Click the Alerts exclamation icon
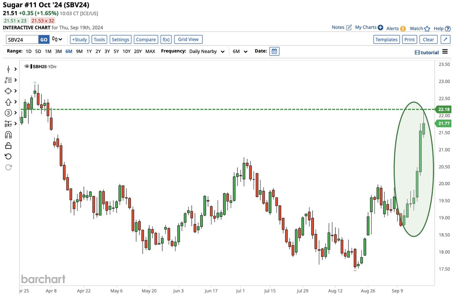The height and width of the screenshot is (302, 459). [403, 28]
